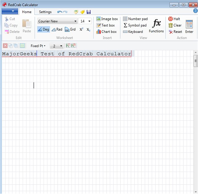This screenshot has height=194, width=198.
Task: Switch to the Settings tab
Action: tap(45, 12)
